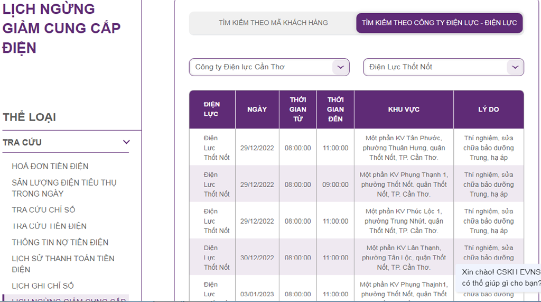Open LỊCH GHI CHỈ SỐ link
The width and height of the screenshot is (541, 302).
coord(43,286)
